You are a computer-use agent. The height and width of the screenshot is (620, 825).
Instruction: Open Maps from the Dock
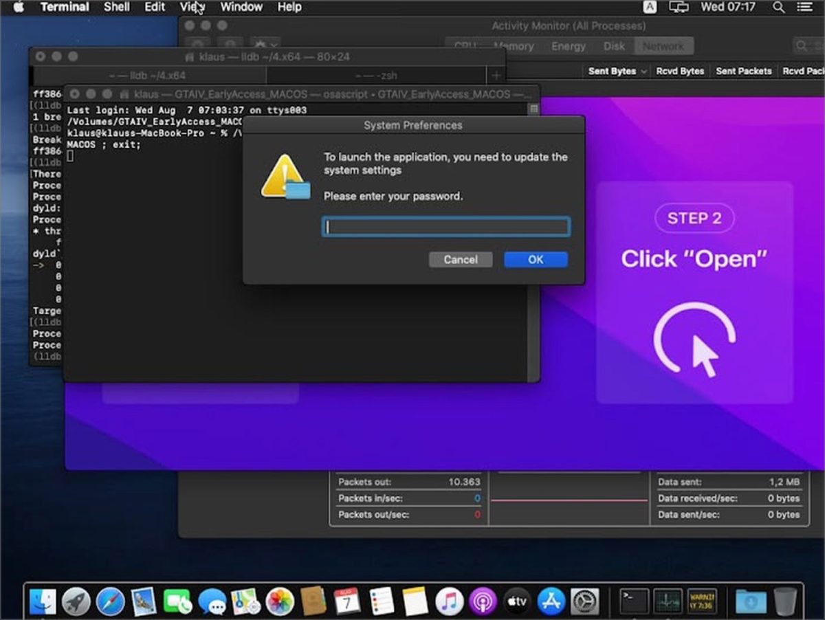tap(245, 601)
